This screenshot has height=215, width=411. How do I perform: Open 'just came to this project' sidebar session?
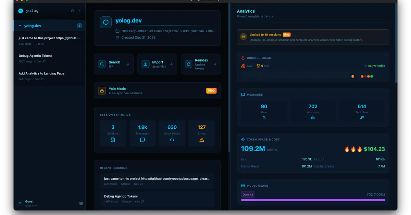point(50,41)
